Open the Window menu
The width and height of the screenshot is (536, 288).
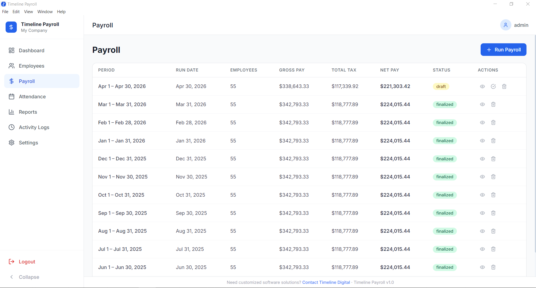click(x=45, y=11)
